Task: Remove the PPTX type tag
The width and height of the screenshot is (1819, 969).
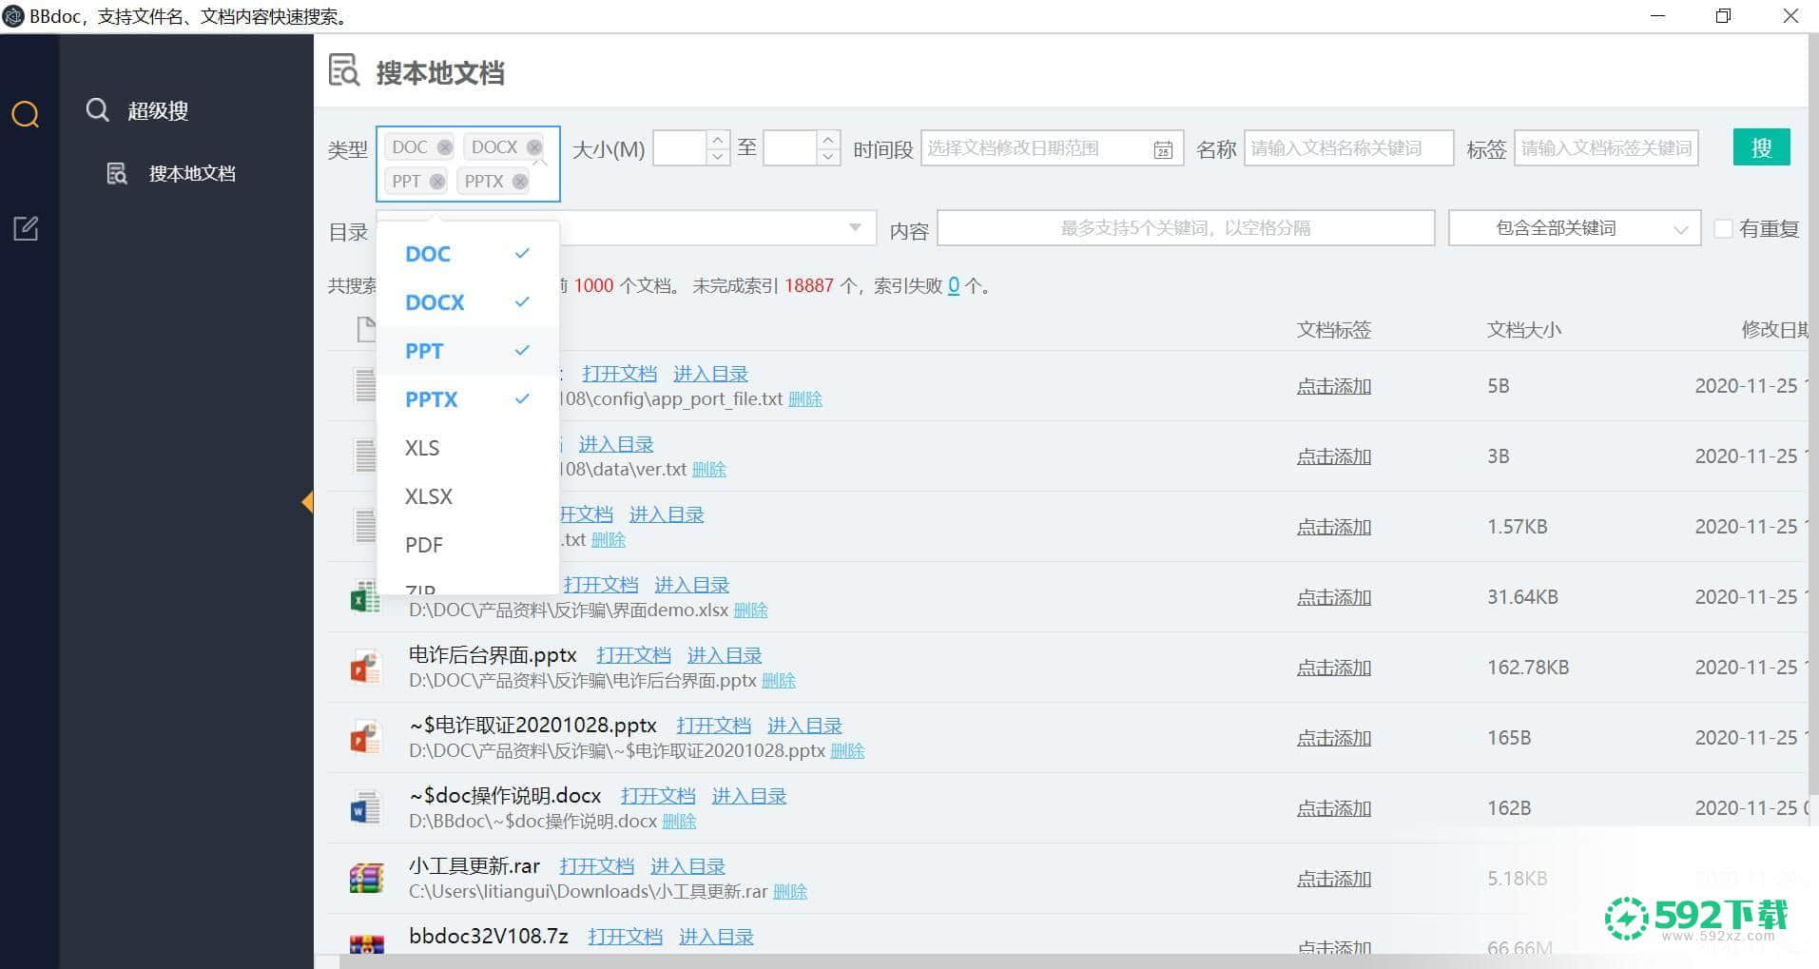Action: (520, 182)
